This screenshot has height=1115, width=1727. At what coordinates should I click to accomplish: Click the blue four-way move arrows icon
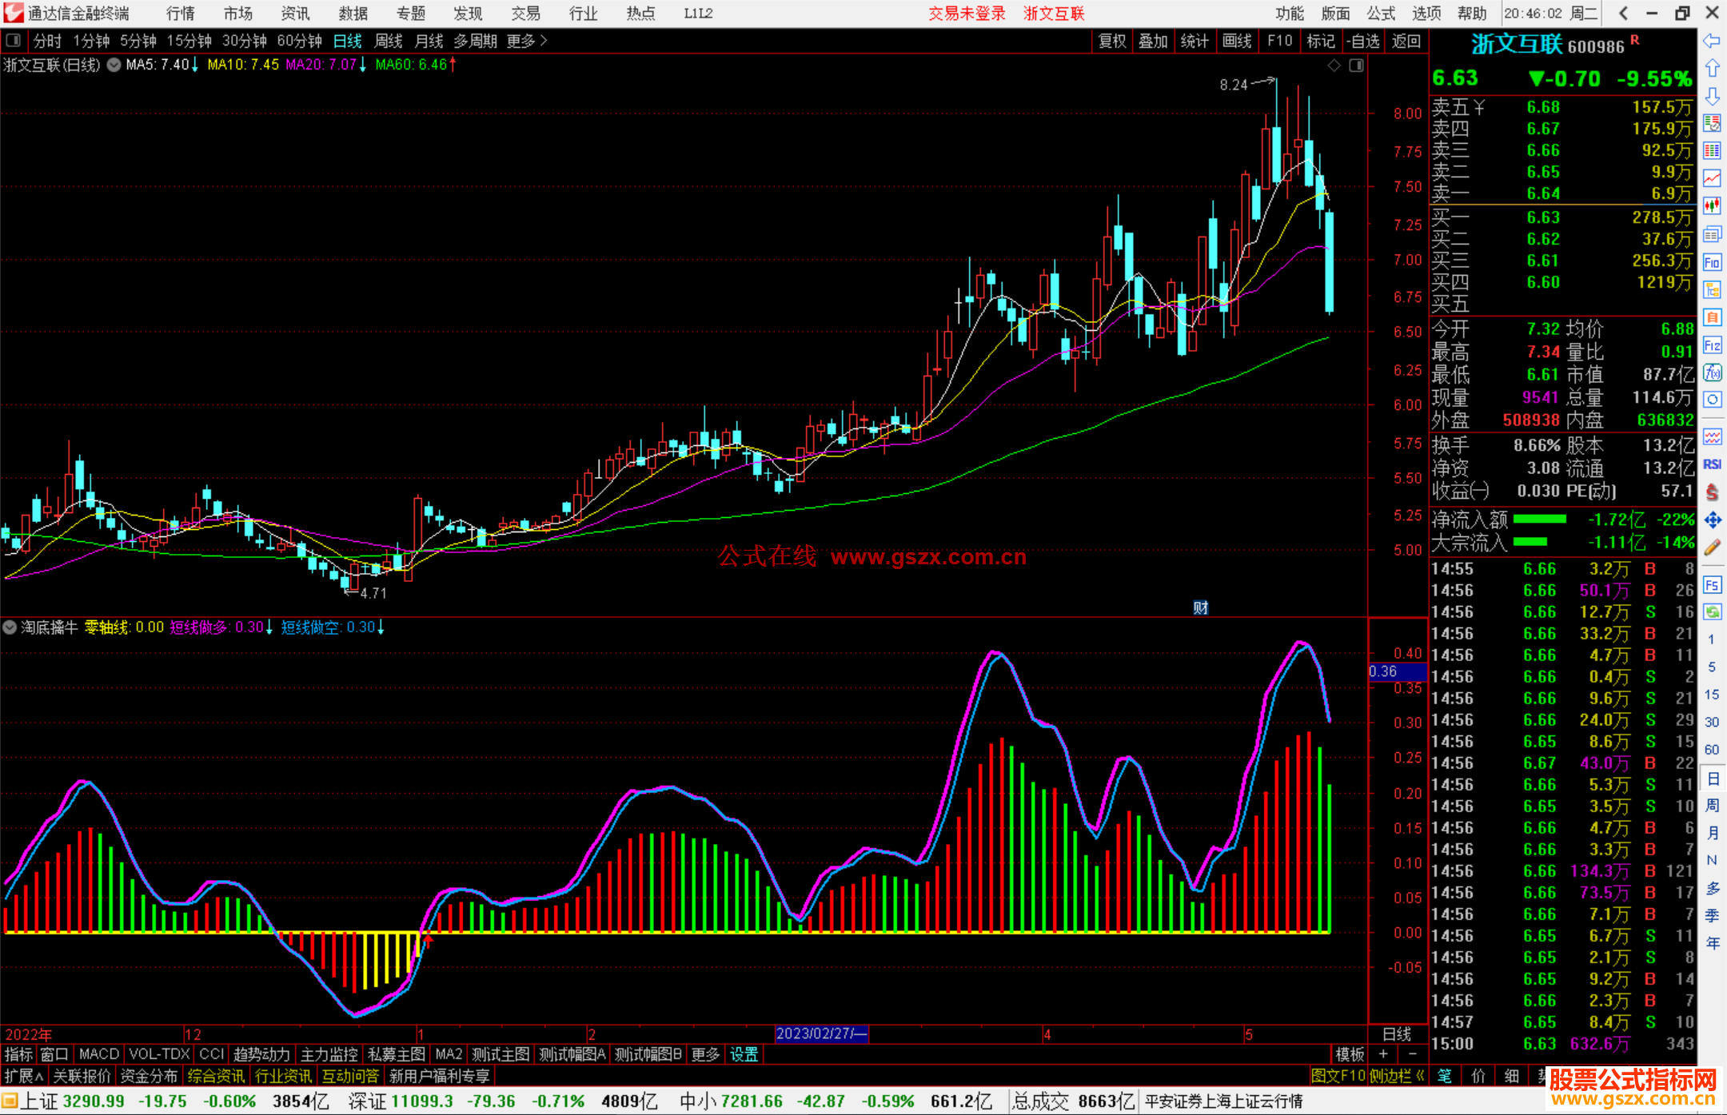coord(1712,520)
